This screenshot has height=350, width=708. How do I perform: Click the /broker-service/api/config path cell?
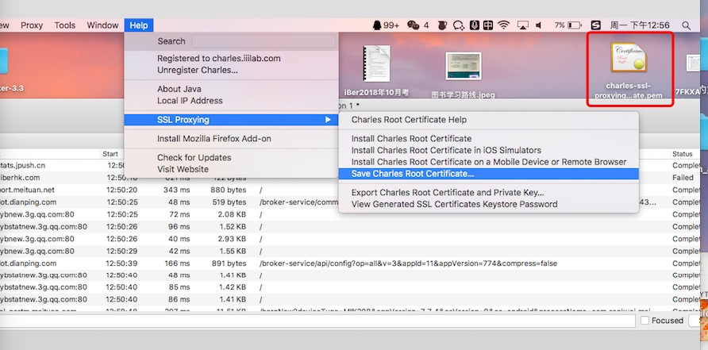click(x=408, y=263)
